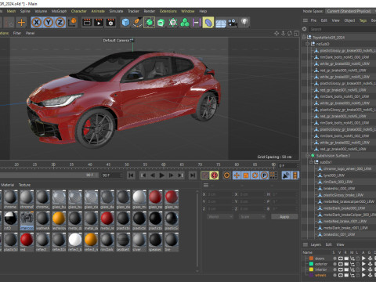This screenshot has height=282, width=376.
Task: Open World coordinate dropdown
Action: click(x=220, y=217)
